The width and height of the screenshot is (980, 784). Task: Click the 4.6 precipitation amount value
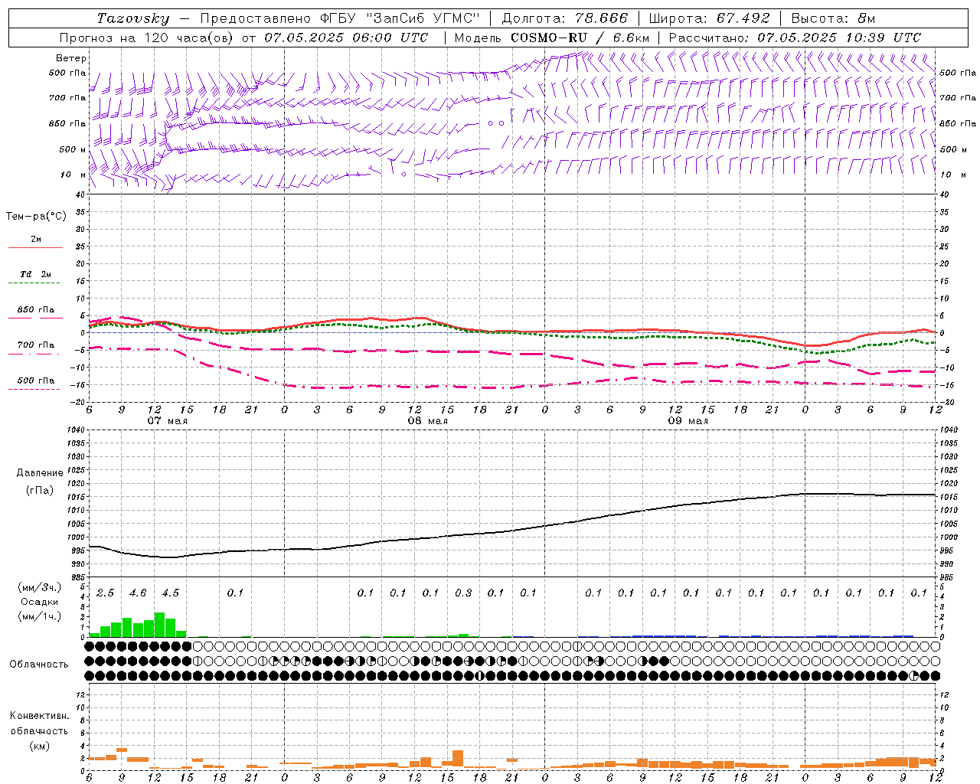138,593
